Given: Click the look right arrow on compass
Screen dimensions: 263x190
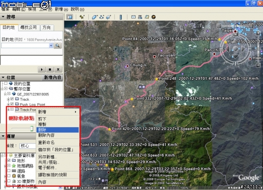Looking at the screenshot, I should tap(243, 49).
